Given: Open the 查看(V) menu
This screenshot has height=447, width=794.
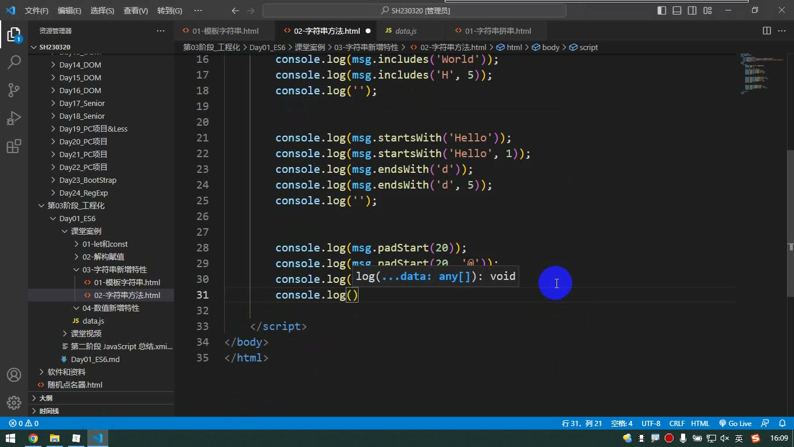Looking at the screenshot, I should coord(136,10).
